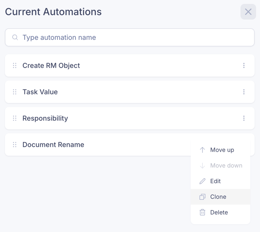Focus the Type automation name search field
The image size is (260, 232).
click(130, 37)
